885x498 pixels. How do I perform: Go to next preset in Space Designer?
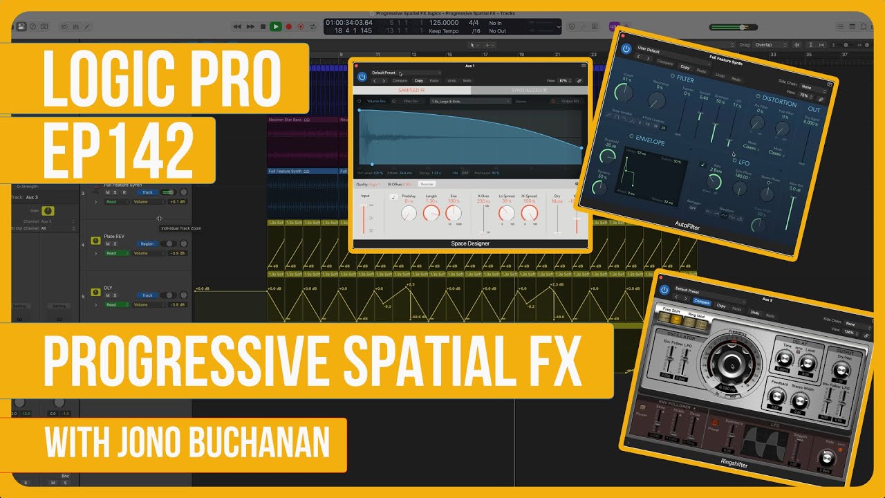[384, 81]
